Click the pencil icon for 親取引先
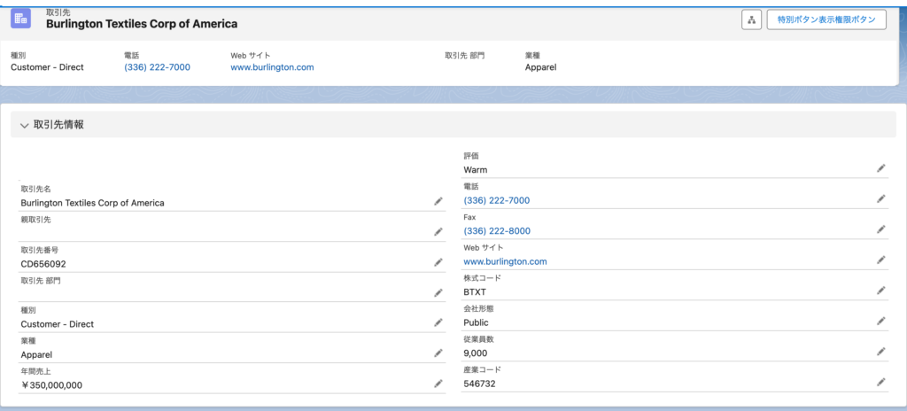This screenshot has height=411, width=907. click(438, 231)
